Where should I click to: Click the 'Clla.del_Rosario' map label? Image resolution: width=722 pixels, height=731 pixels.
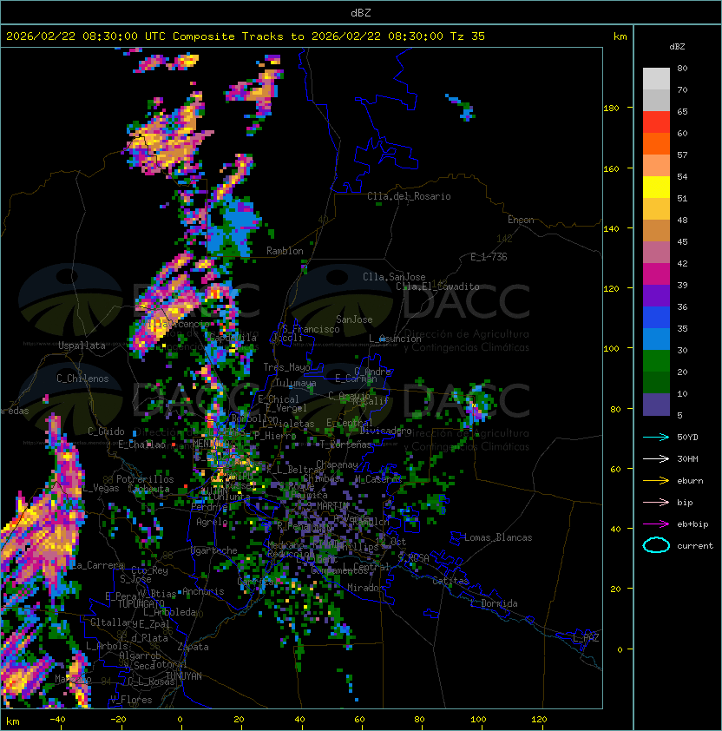point(409,196)
